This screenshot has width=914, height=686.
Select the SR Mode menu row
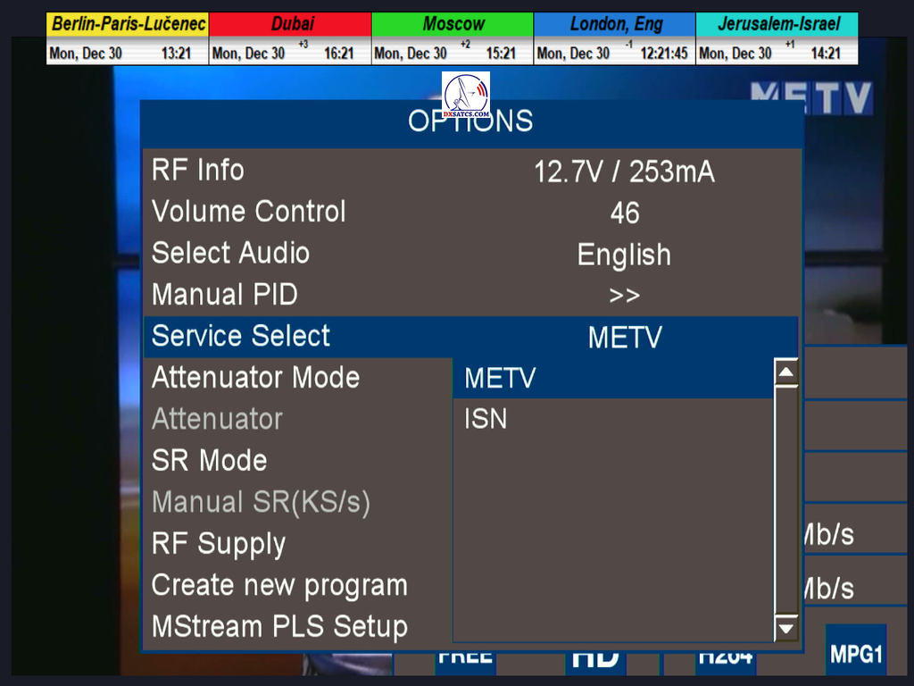tap(209, 460)
